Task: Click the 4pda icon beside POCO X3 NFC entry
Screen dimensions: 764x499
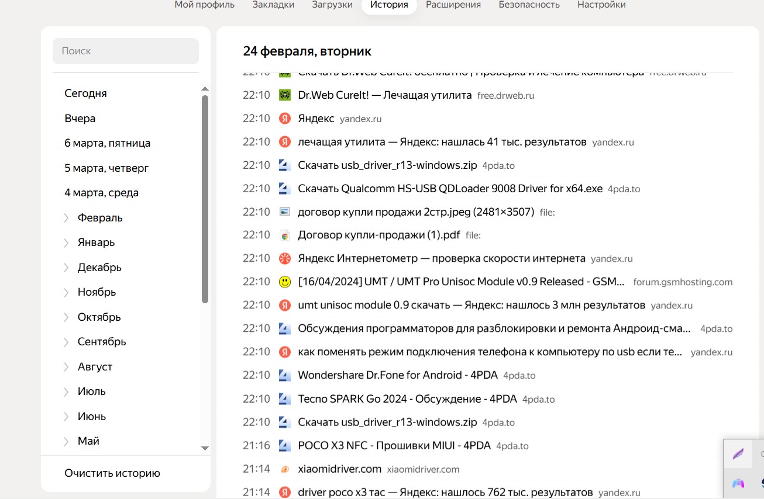Action: 285,445
